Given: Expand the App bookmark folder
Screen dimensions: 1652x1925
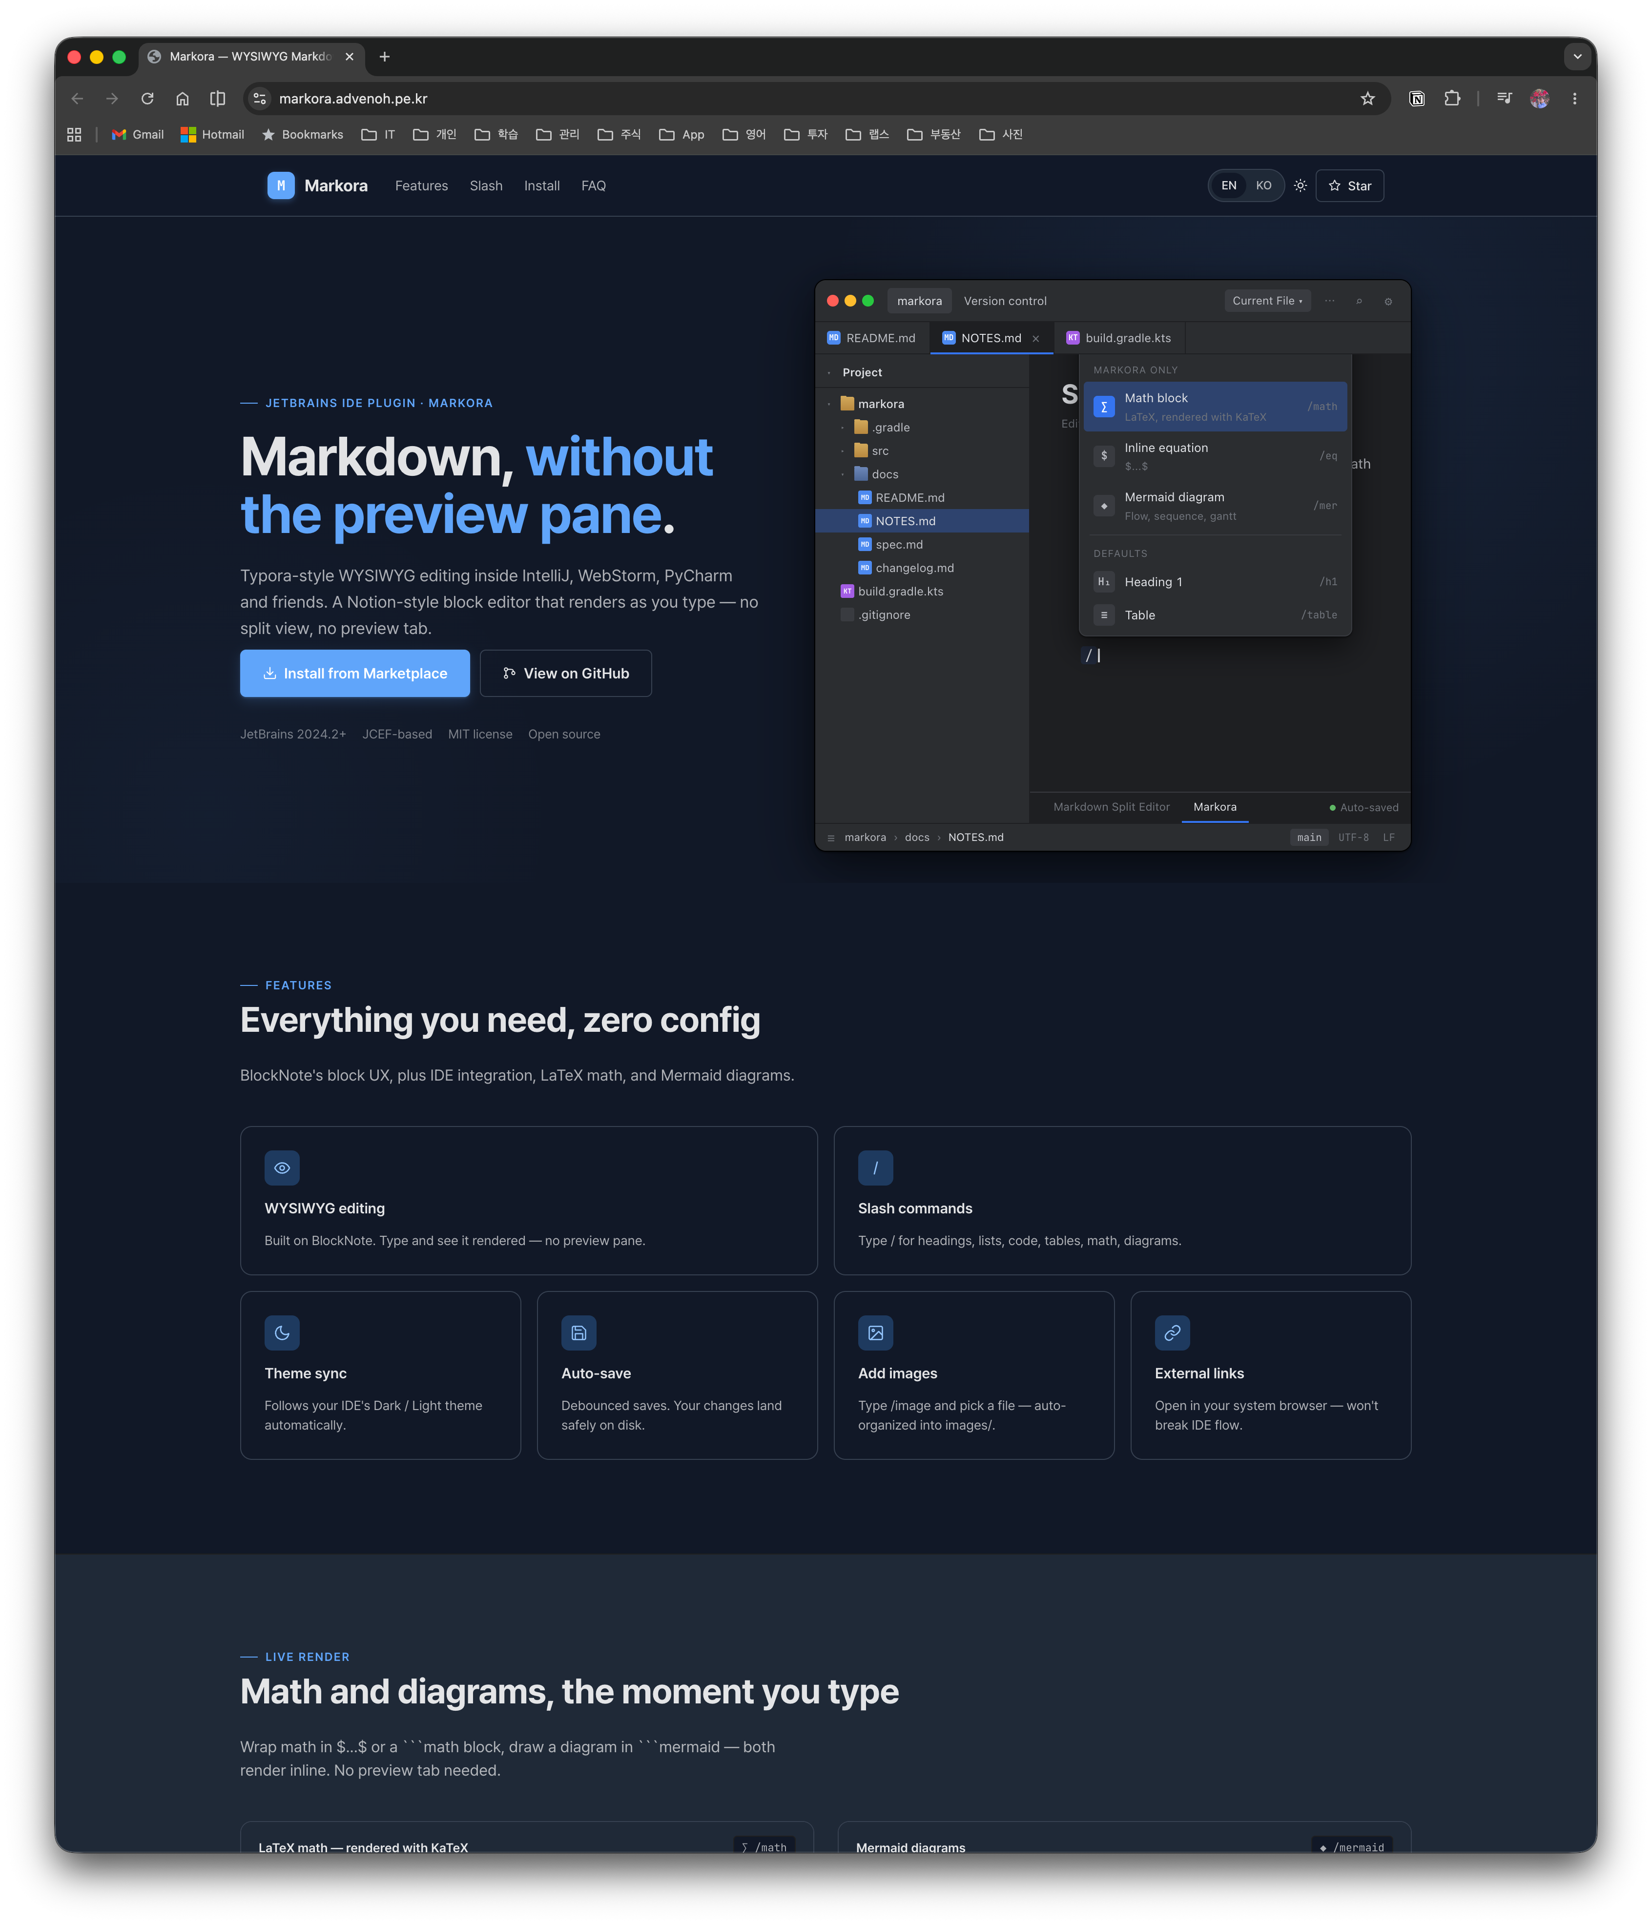Looking at the screenshot, I should [682, 135].
